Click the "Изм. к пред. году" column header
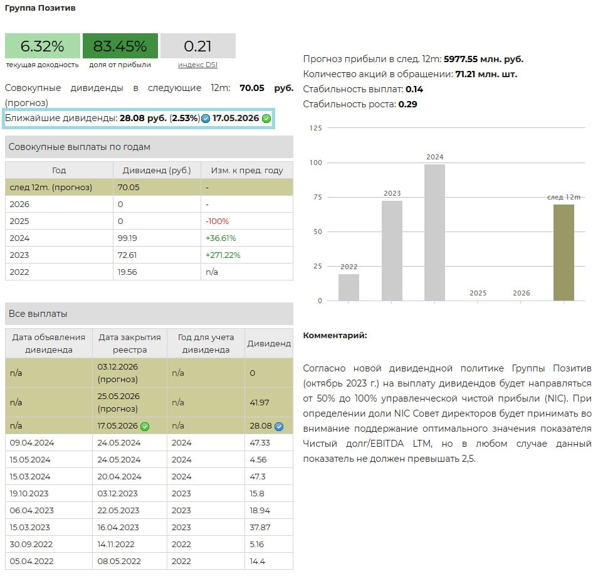The height and width of the screenshot is (576, 598). (246, 170)
